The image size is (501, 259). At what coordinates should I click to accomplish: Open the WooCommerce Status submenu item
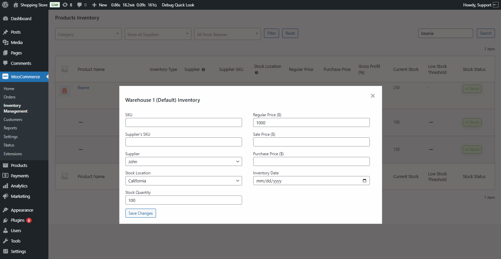click(x=9, y=145)
